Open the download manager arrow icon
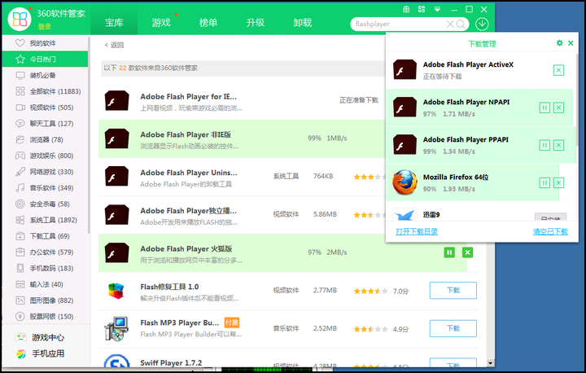 coord(482,24)
